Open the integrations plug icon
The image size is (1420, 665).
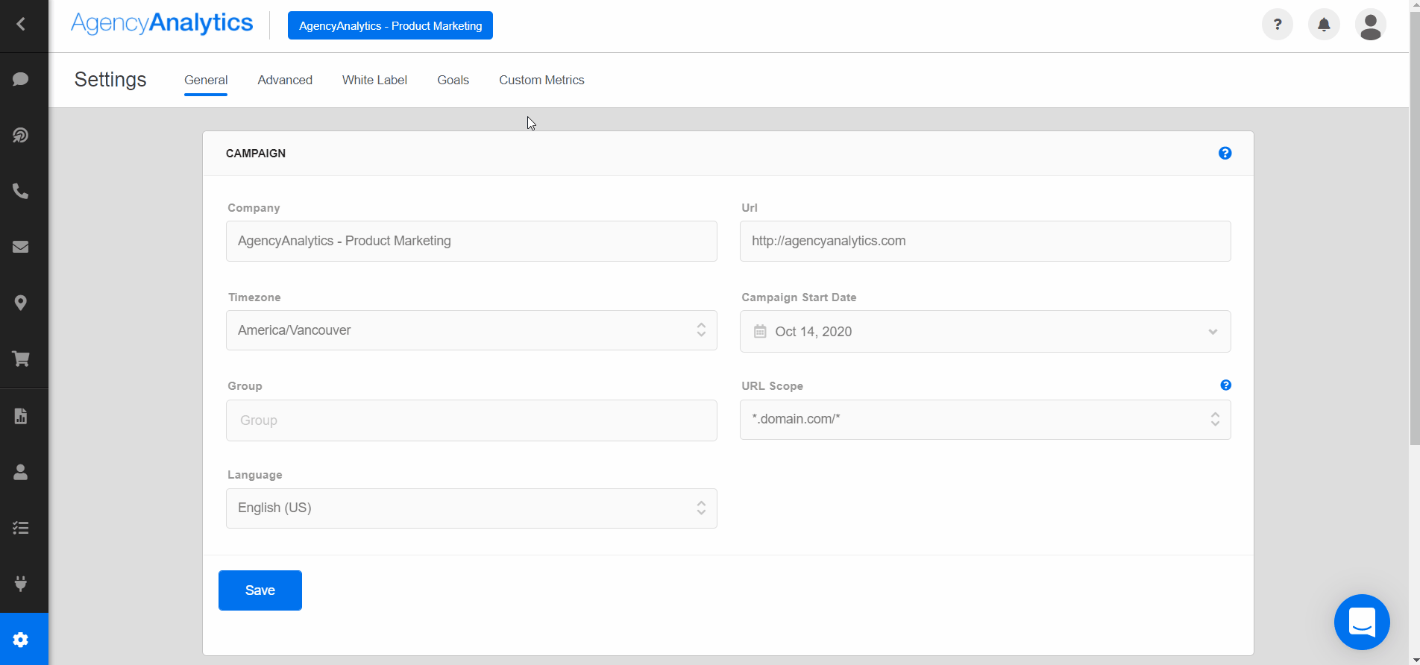click(x=21, y=583)
